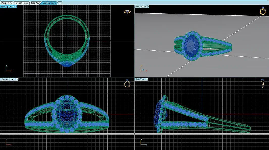Click the Through Finger viewport title label
This screenshot has height=150, width=269.
(x=8, y=79)
